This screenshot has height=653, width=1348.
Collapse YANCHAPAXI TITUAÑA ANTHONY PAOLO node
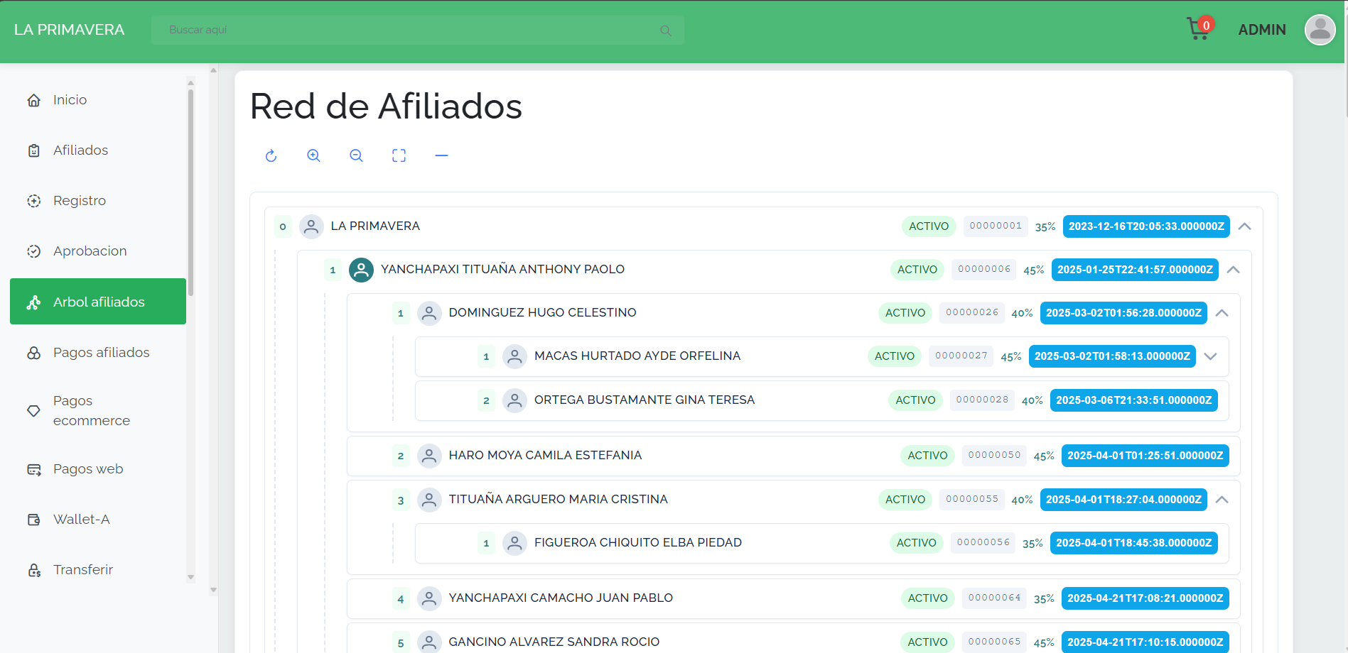click(1233, 270)
